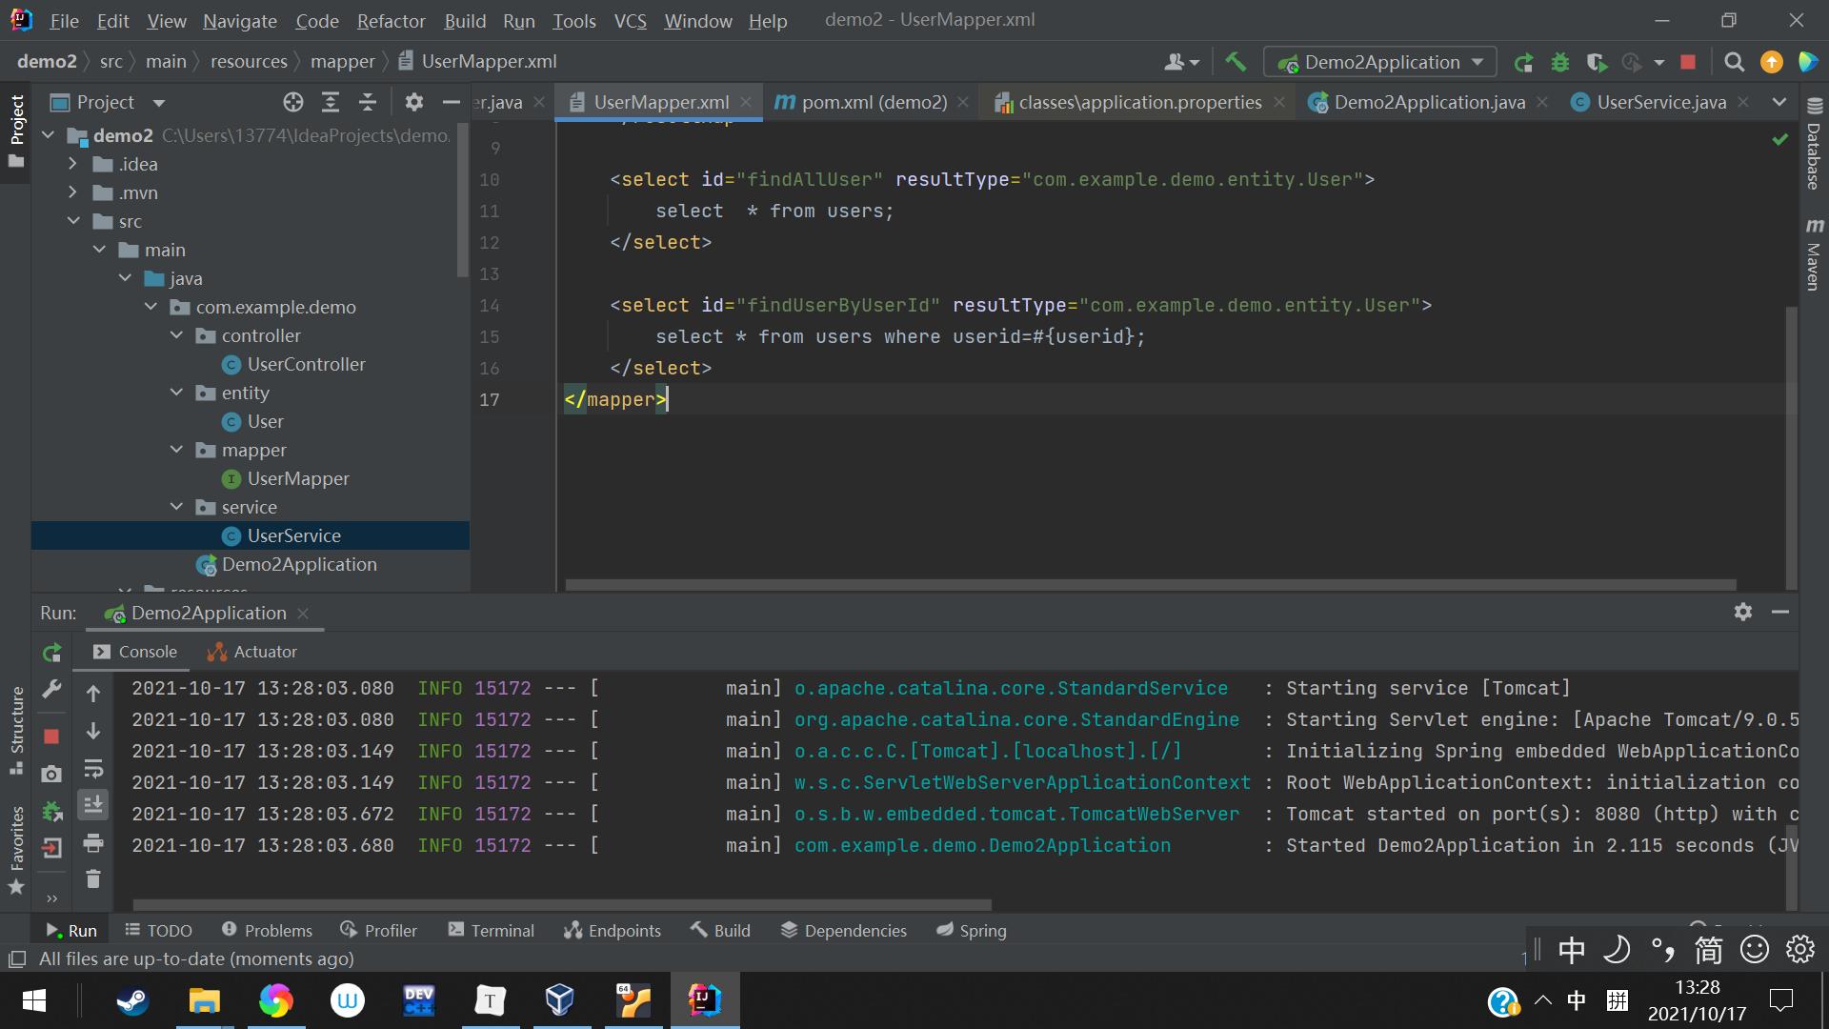Viewport: 1829px width, 1029px height.
Task: Click the editor horizontal scrollbar
Action: click(1150, 584)
